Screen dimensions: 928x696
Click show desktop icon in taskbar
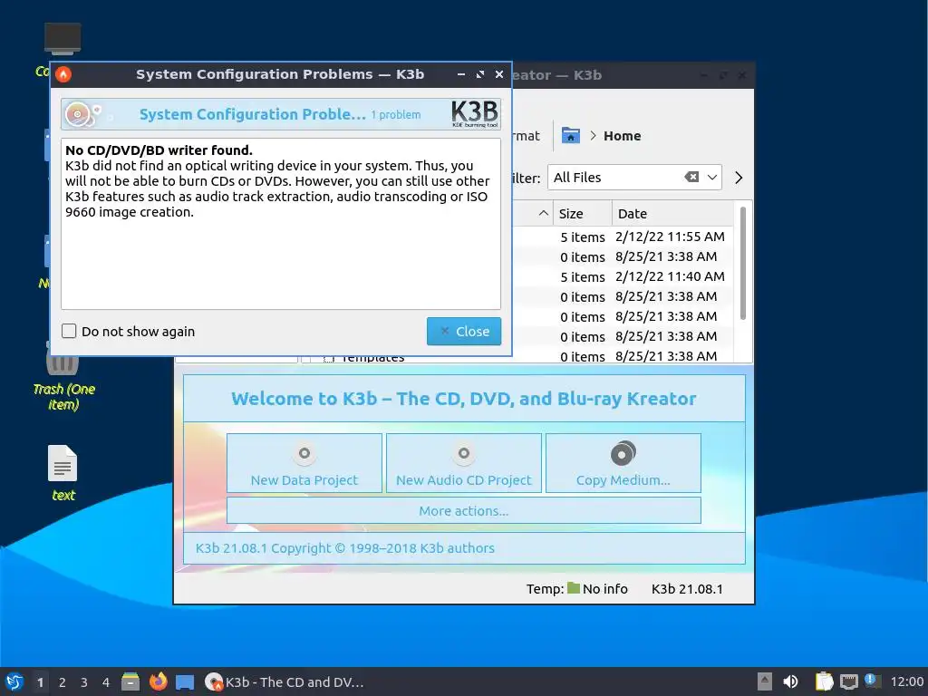(185, 682)
